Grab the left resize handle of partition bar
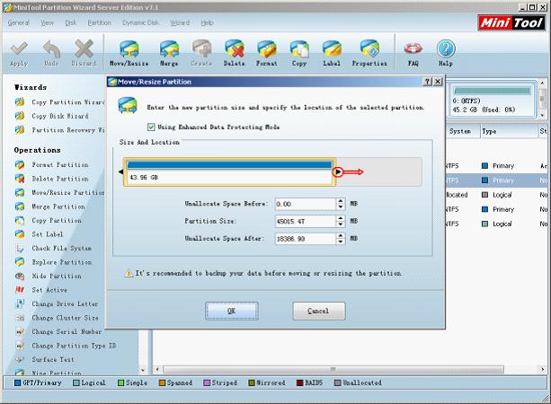551x404 pixels. tap(120, 172)
